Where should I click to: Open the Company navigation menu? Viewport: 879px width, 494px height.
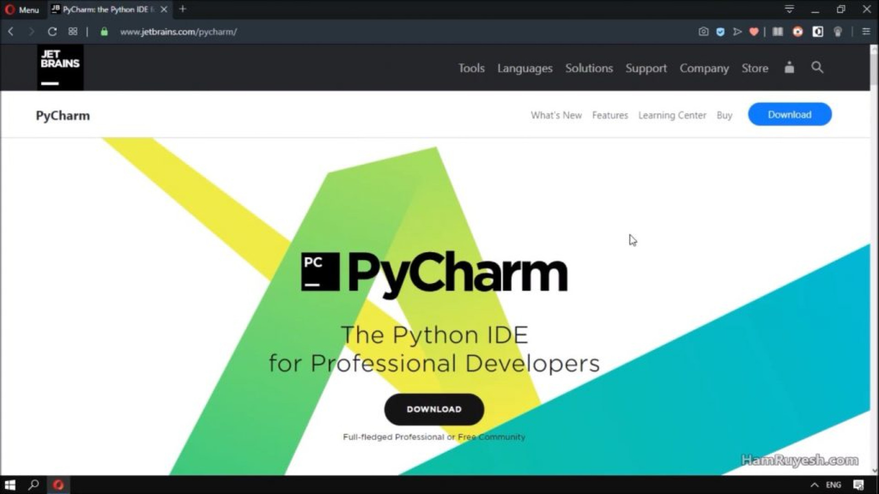coord(704,68)
